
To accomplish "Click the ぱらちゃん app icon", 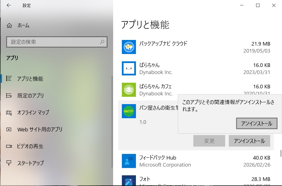I will (x=129, y=68).
